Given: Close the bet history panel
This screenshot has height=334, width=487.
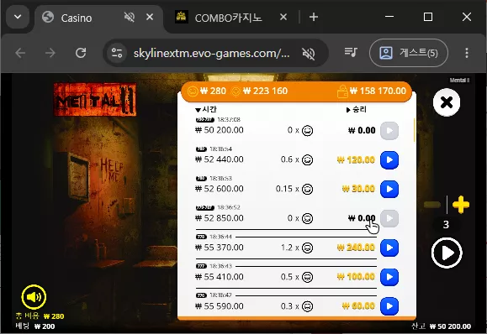Looking at the screenshot, I should pyautogui.click(x=447, y=102).
